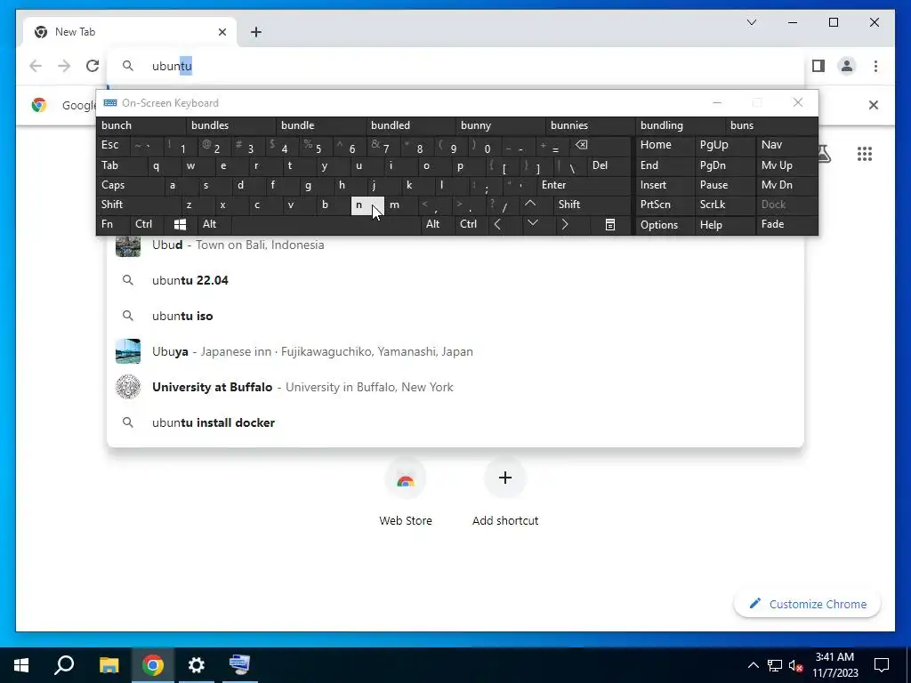911x683 pixels.
Task: Click the address bar containing ubuntu
Action: [456, 66]
